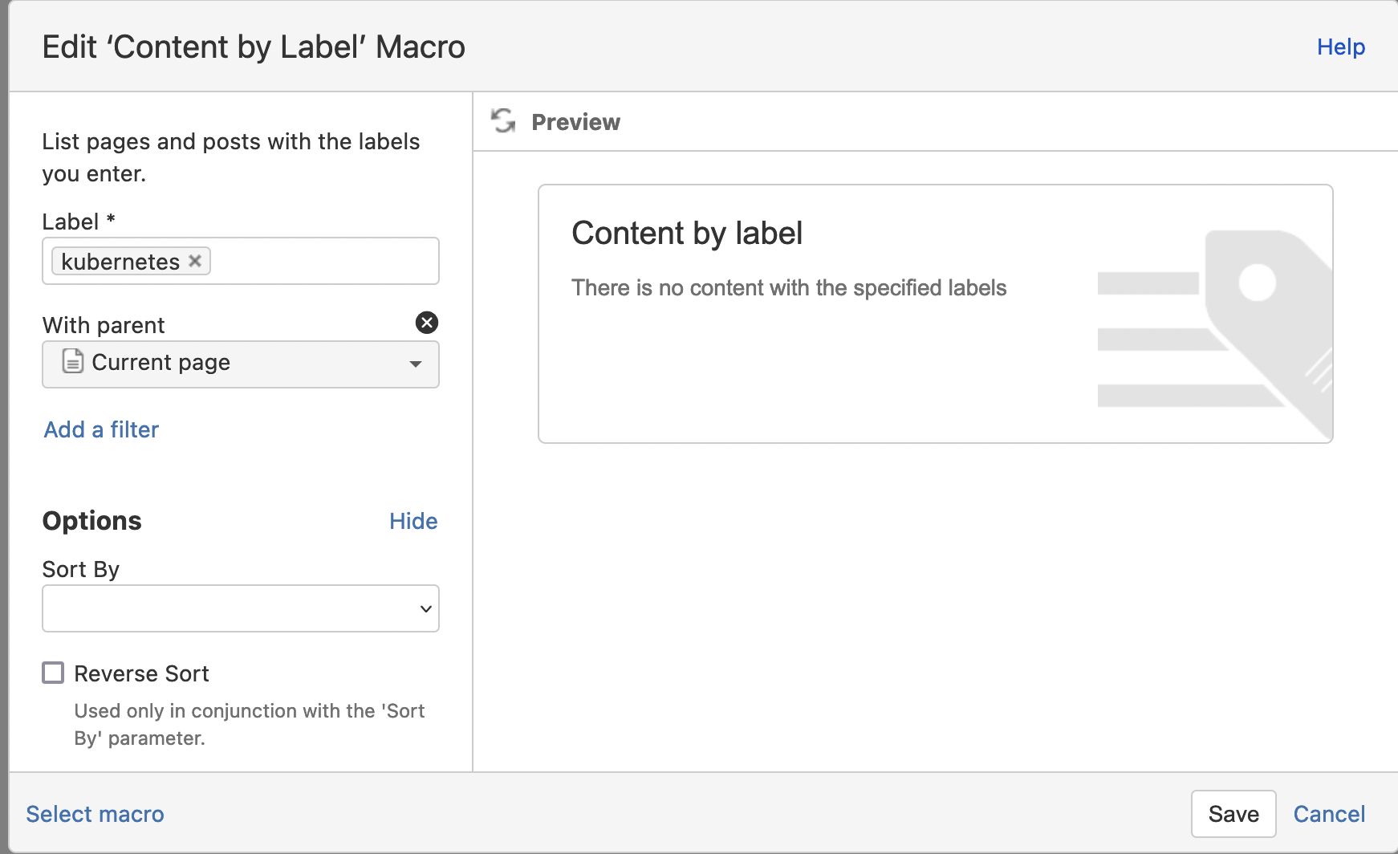Click the caret arrow of Current page
The image size is (1398, 854).
tap(416, 364)
